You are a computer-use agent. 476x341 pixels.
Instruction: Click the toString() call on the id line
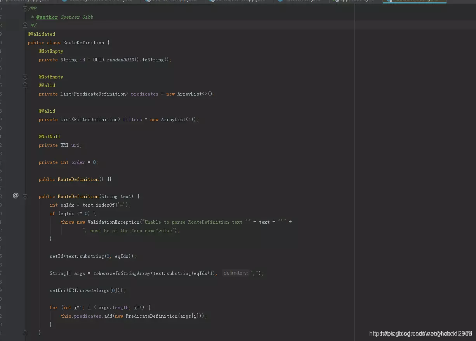(156, 60)
